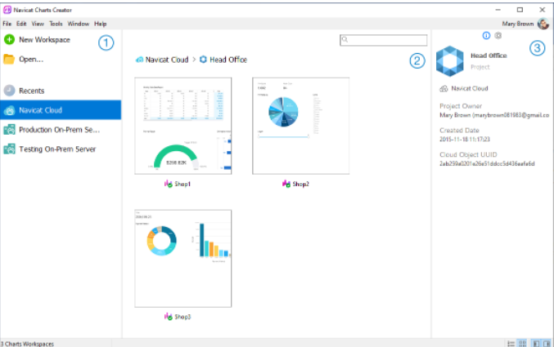Screen dimensions: 554x347
Task: Click the Mary Brown account name
Action: (x=518, y=24)
